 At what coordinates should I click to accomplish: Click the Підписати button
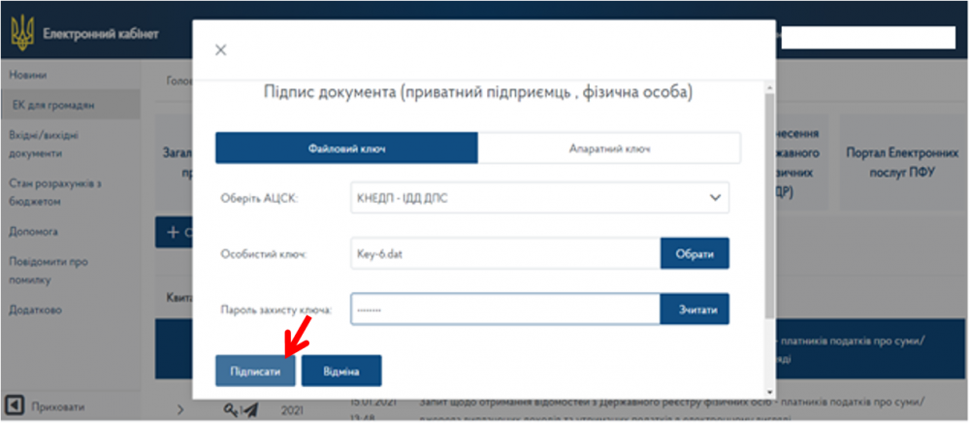pos(255,371)
